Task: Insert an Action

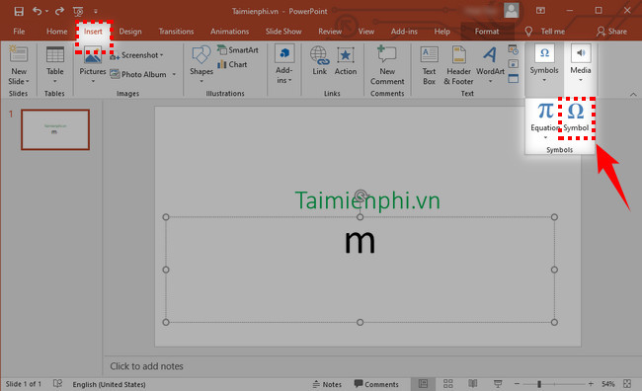Action: click(x=346, y=60)
